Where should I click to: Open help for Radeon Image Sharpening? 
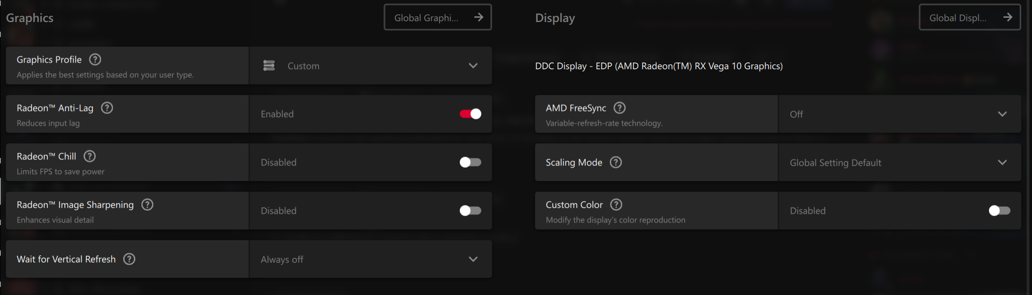147,205
